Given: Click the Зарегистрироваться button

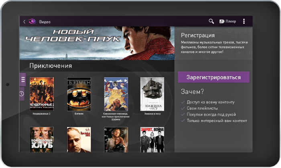Looking at the screenshot, I should [x=214, y=77].
